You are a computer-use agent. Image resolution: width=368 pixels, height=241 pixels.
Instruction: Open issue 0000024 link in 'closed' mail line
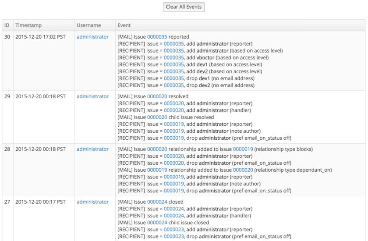click(x=157, y=202)
